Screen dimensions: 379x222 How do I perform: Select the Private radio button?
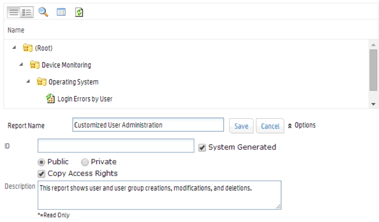click(x=85, y=162)
